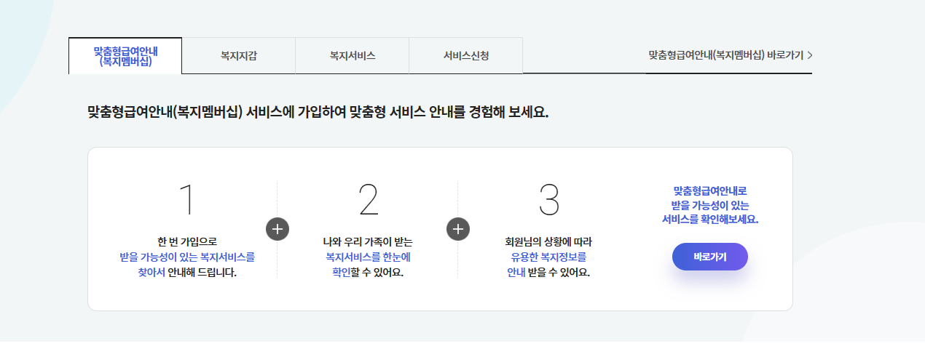Click the text '나와 우리 가족이 받는'
Image resolution: width=925 pixels, height=349 pixels.
tap(369, 241)
